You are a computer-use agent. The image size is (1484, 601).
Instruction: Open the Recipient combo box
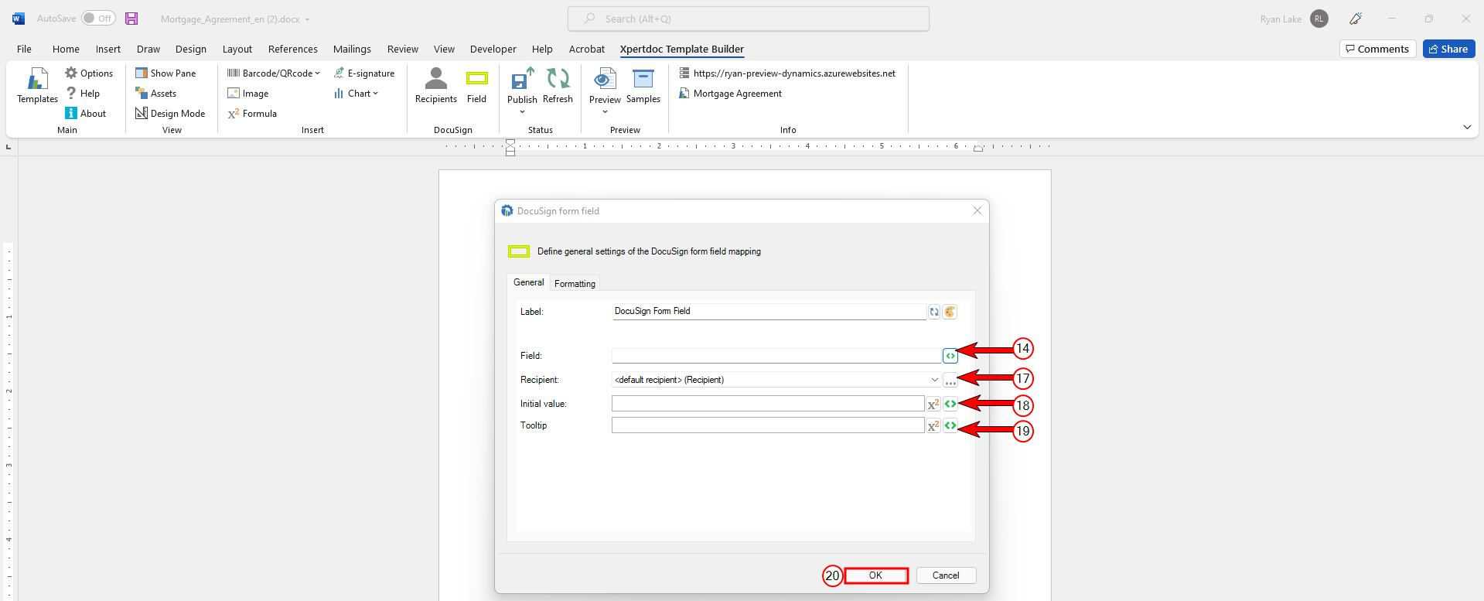coord(776,380)
